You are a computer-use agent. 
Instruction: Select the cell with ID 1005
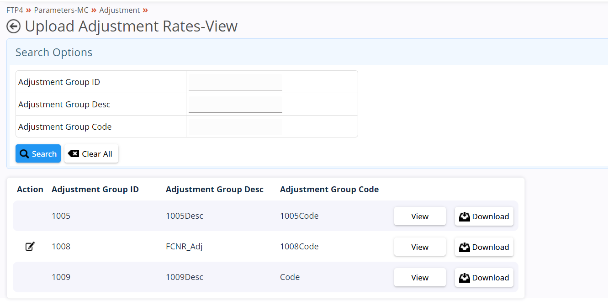pyautogui.click(x=61, y=216)
